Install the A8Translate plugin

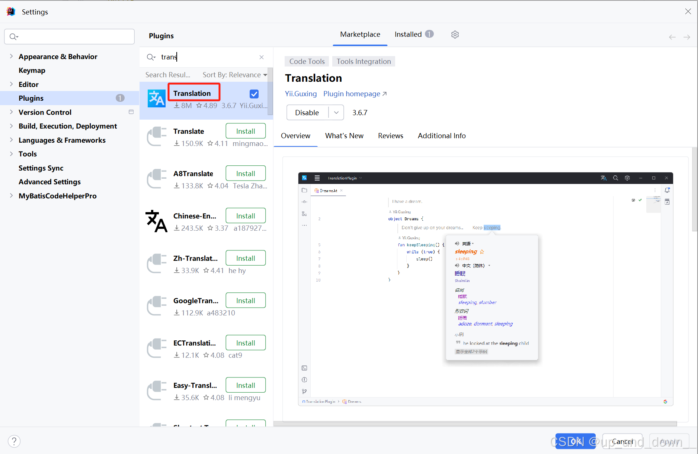[246, 174]
